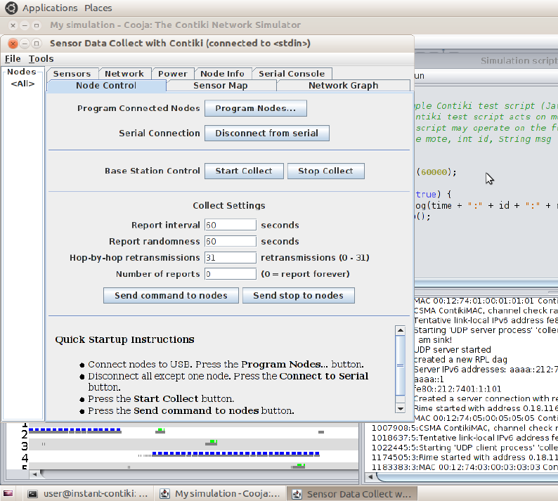
Task: Select <All> in the Nodes list
Action: click(x=22, y=84)
